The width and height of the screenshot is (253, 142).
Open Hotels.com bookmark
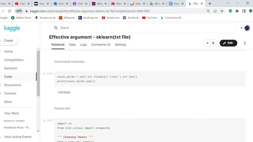pyautogui.click(x=111, y=18)
